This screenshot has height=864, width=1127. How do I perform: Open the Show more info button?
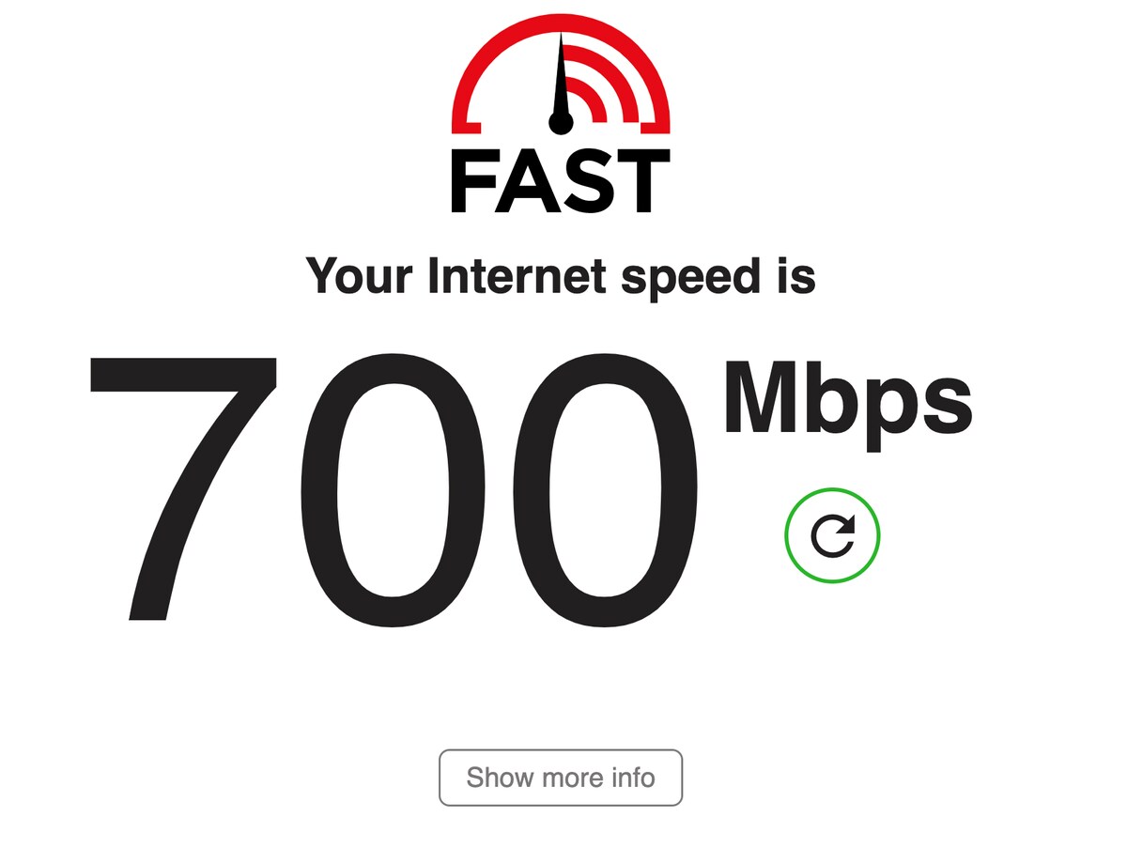[x=561, y=778]
